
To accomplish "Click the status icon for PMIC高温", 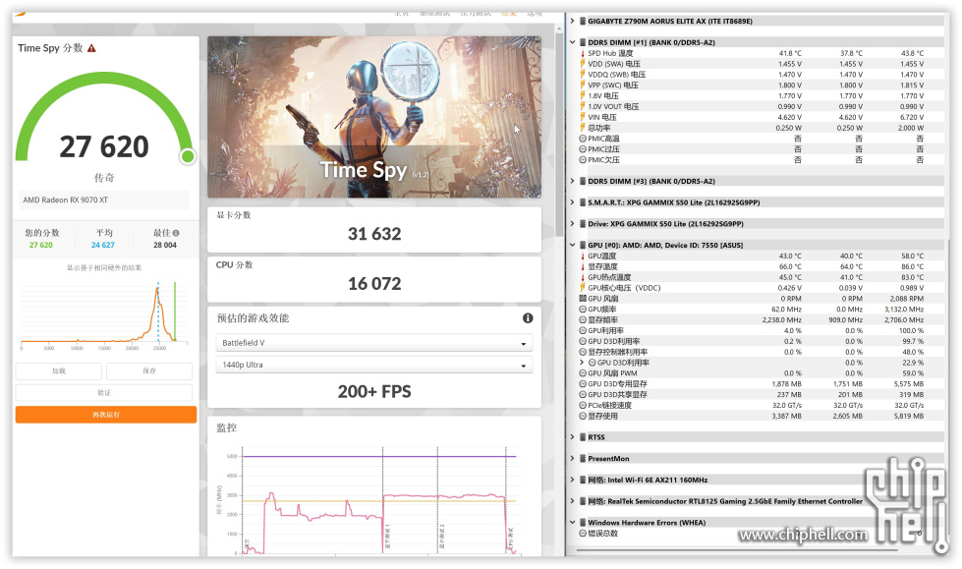I will (583, 139).
